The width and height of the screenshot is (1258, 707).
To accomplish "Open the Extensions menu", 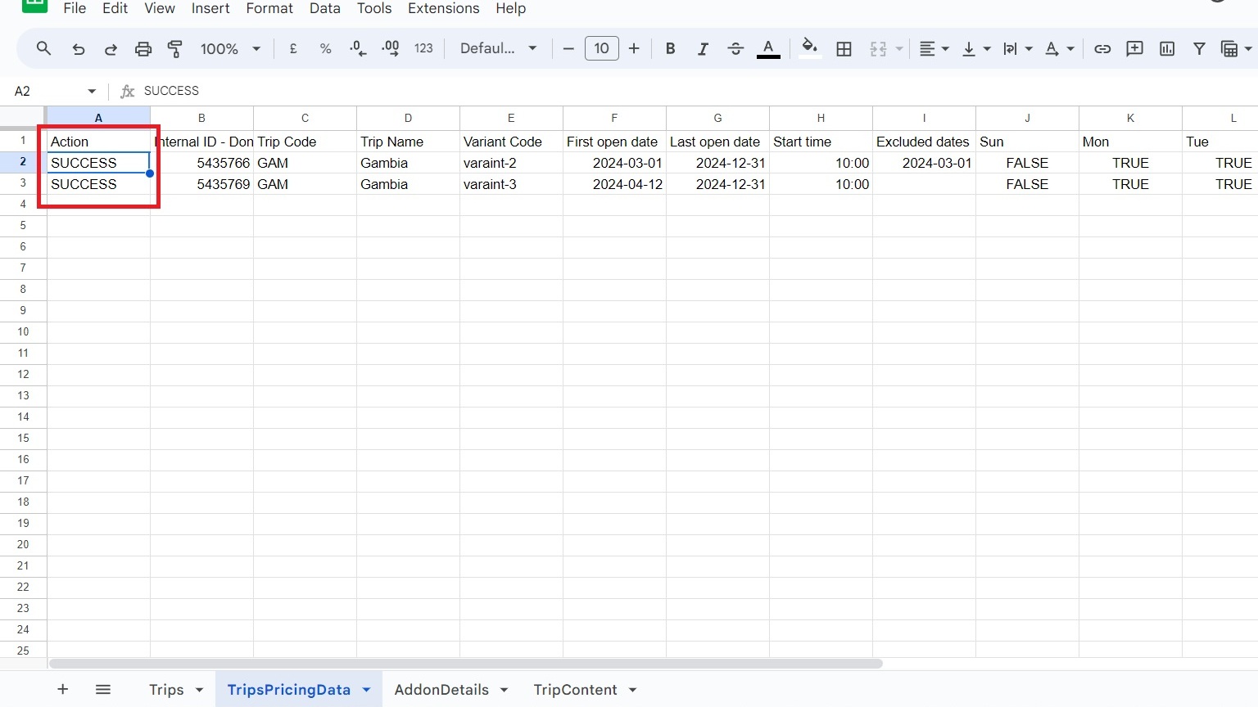I will [443, 8].
